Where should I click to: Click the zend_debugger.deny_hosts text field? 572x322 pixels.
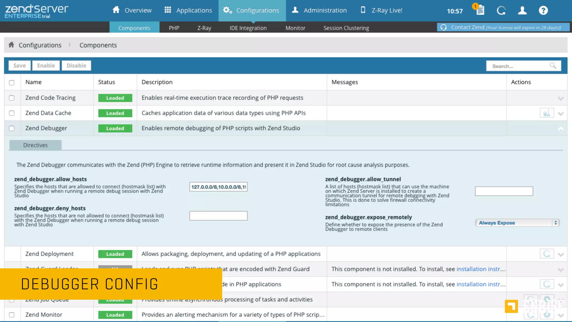click(218, 216)
